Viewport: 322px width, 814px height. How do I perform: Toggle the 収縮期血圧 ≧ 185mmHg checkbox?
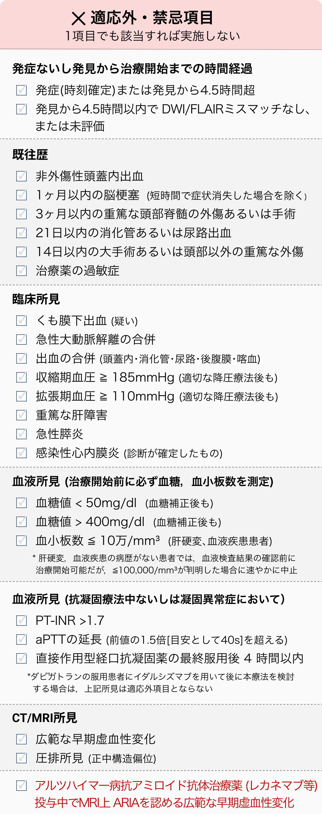[21, 377]
